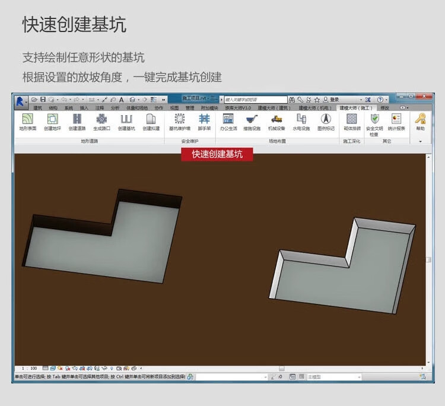This screenshot has height=406, width=445.
Task: Click the 地形表面 terrain surface tool
Action: [27, 122]
